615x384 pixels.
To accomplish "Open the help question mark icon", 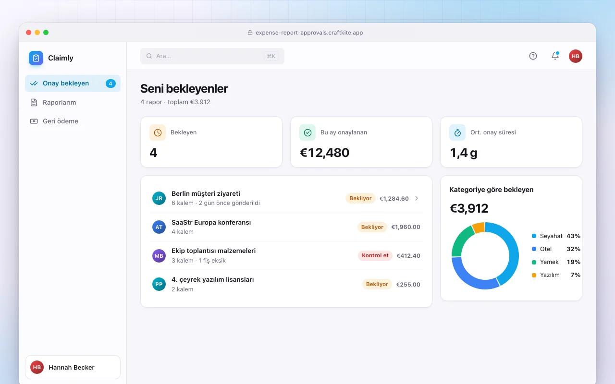I will point(533,56).
